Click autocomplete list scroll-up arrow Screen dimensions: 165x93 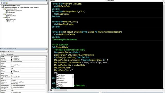point(73,75)
